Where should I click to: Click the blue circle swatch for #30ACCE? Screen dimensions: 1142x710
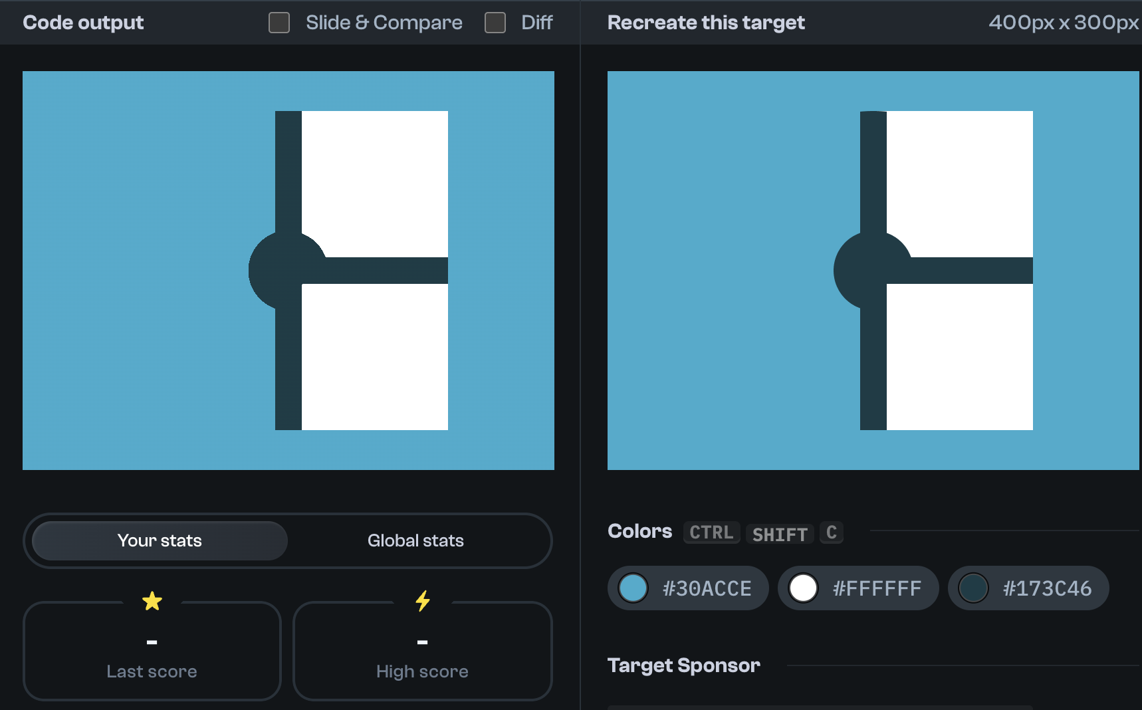[633, 588]
